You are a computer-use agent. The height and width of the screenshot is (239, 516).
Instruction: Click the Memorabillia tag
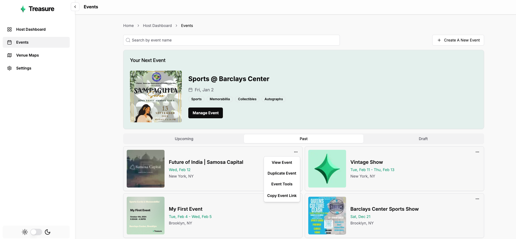220,99
